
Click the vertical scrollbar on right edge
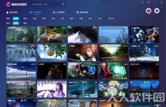[x=165, y=44]
